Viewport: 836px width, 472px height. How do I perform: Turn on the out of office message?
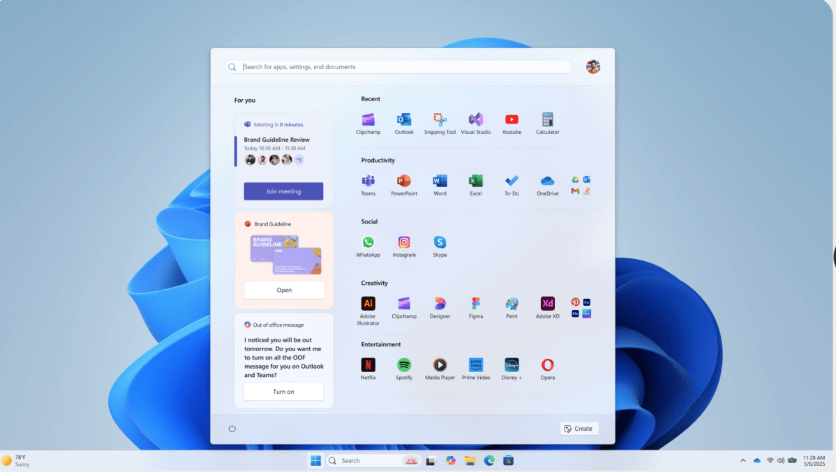(x=283, y=392)
